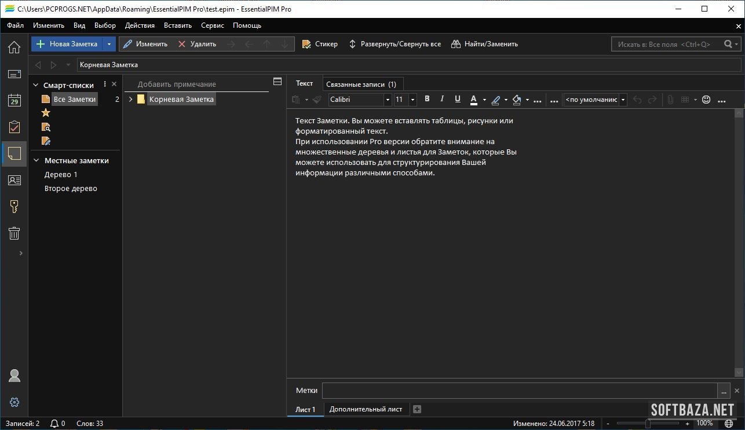Toggle italic formatting
This screenshot has height=430, width=745.
pyautogui.click(x=442, y=99)
